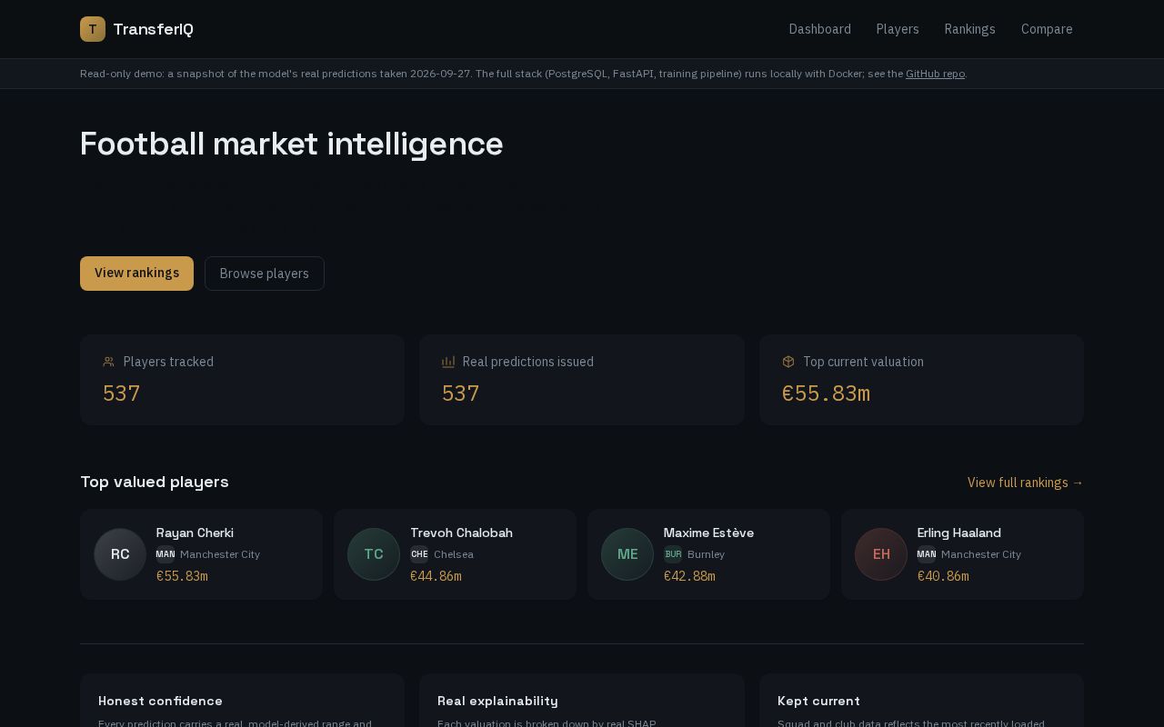The height and width of the screenshot is (727, 1164).
Task: Click the Burnley club name
Action: [x=706, y=554]
